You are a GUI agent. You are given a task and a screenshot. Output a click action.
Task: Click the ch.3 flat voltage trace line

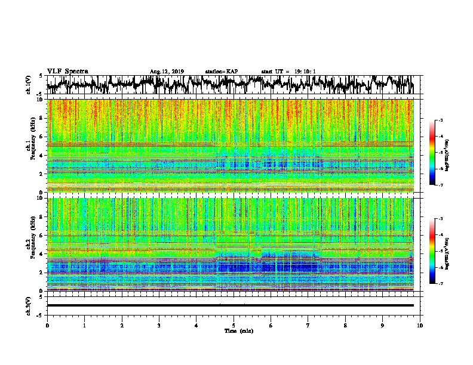pyautogui.click(x=231, y=305)
